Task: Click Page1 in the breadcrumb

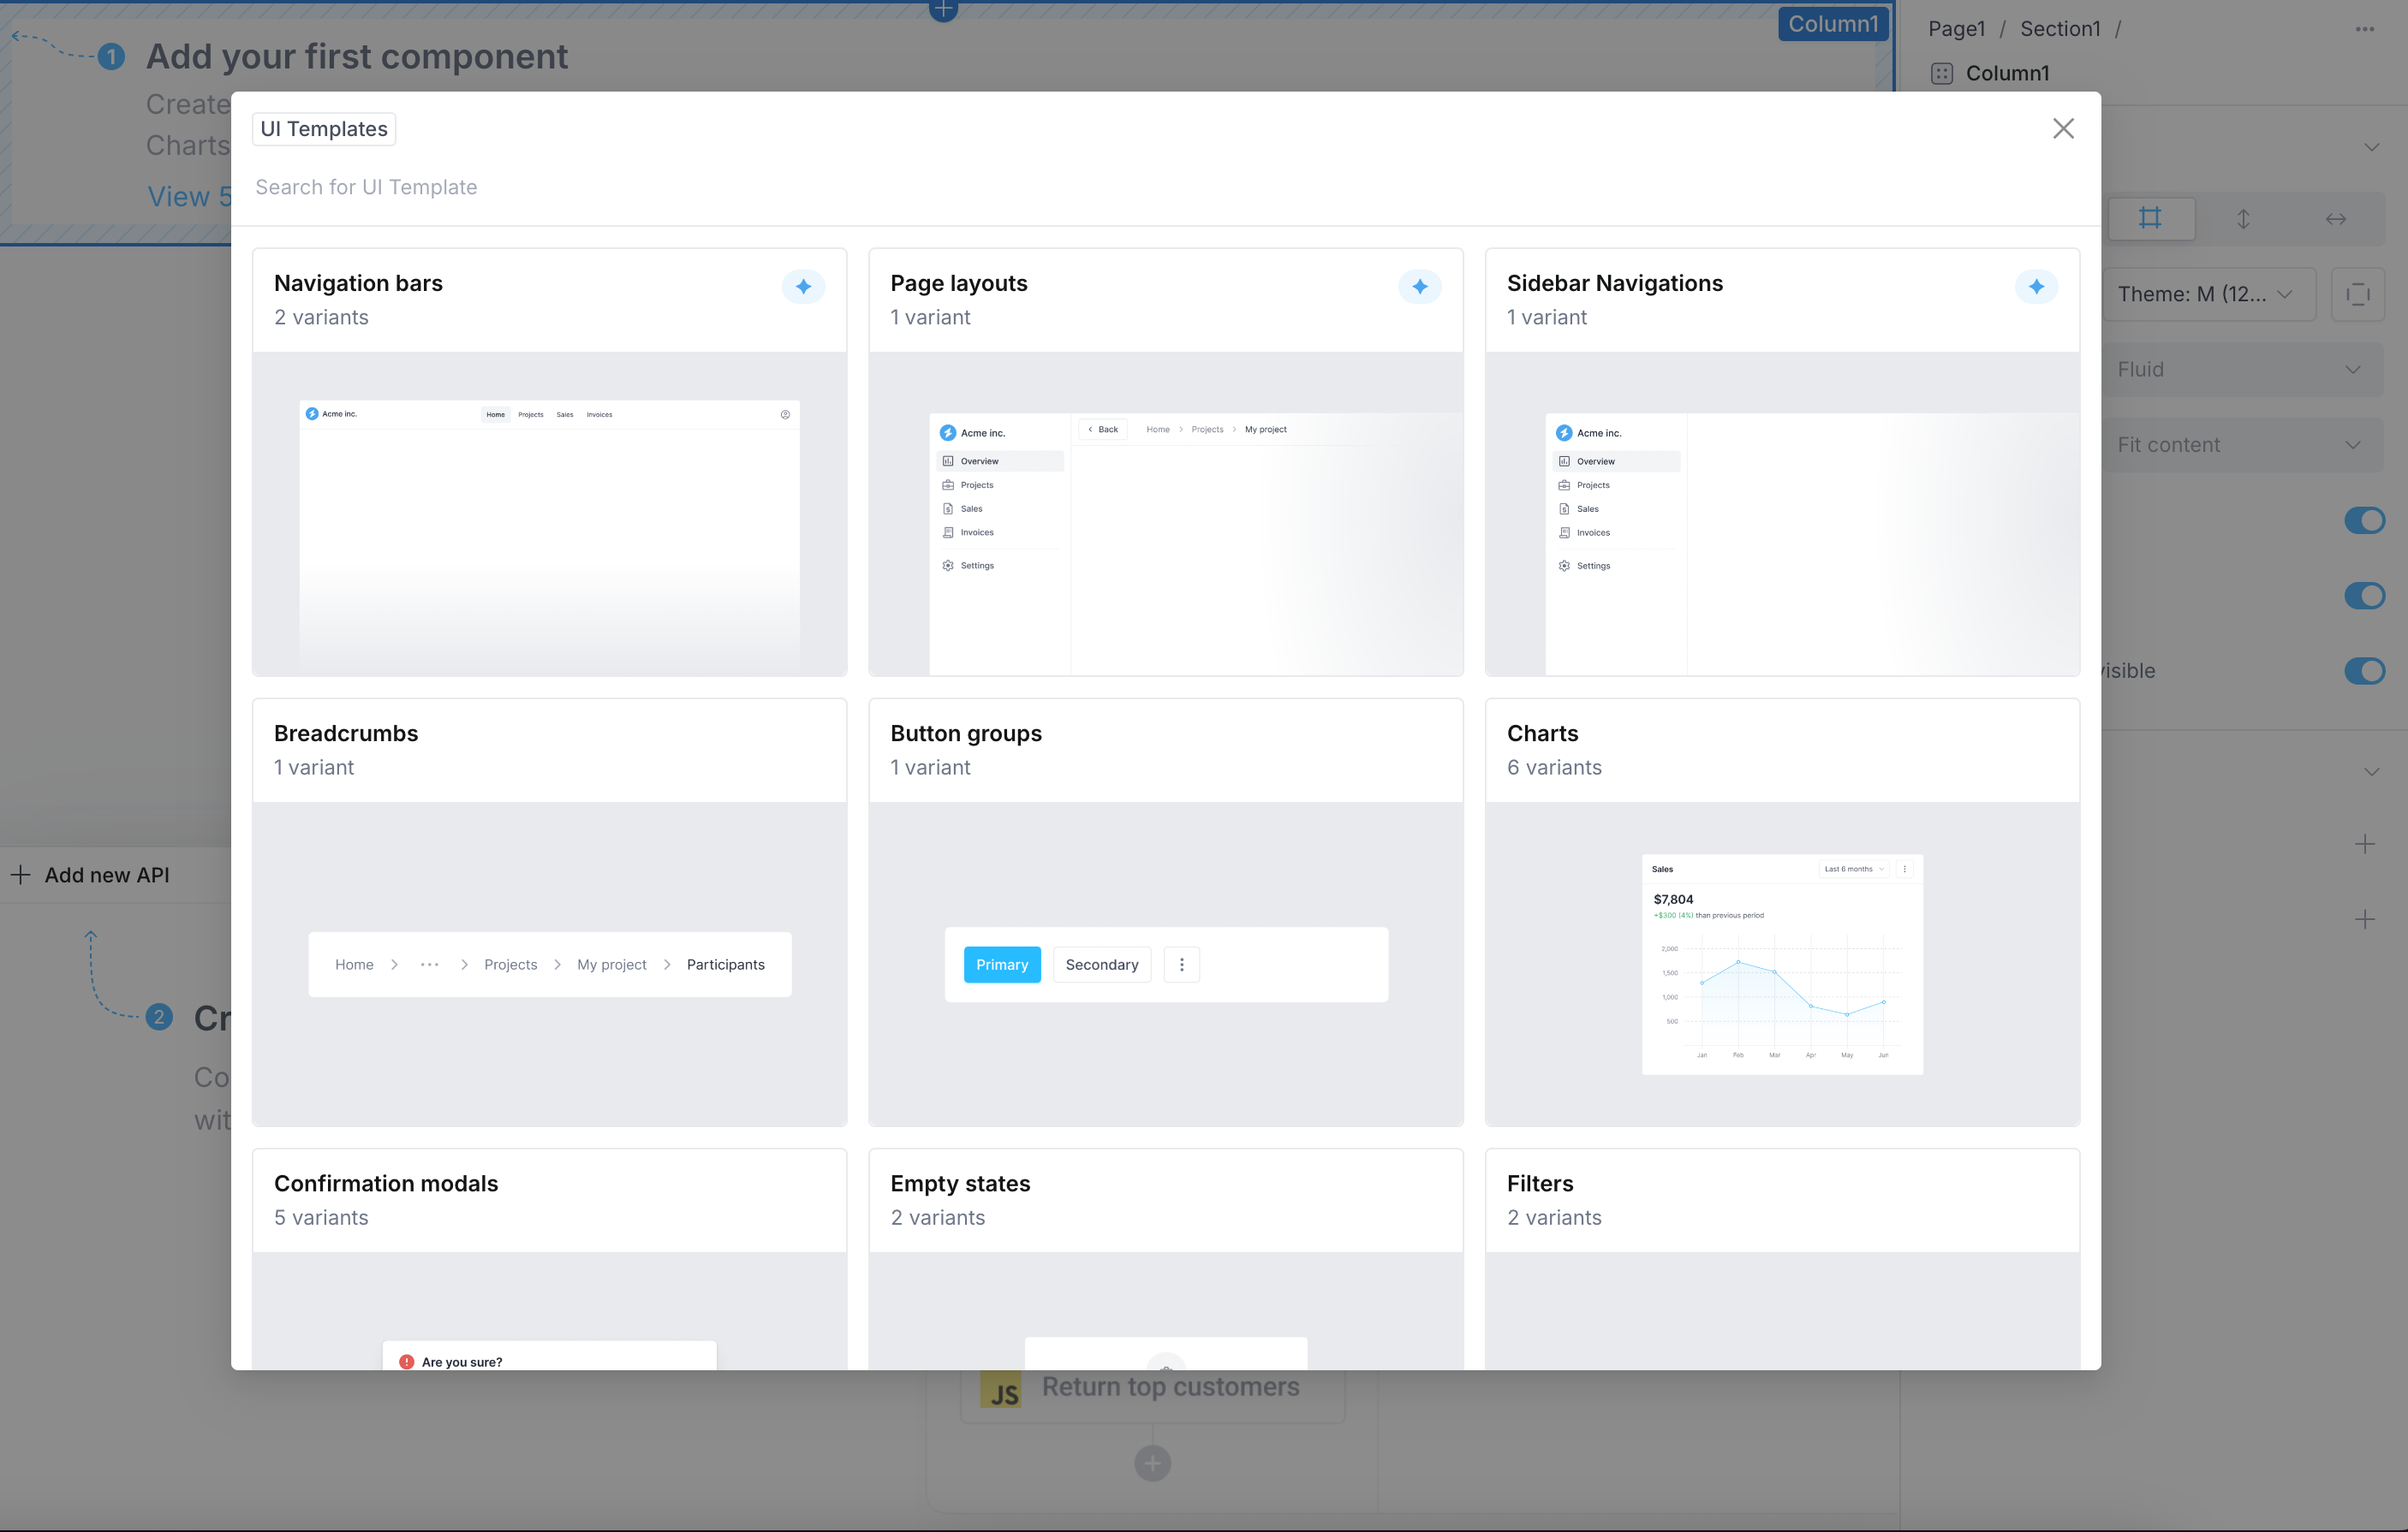Action: pyautogui.click(x=1956, y=28)
